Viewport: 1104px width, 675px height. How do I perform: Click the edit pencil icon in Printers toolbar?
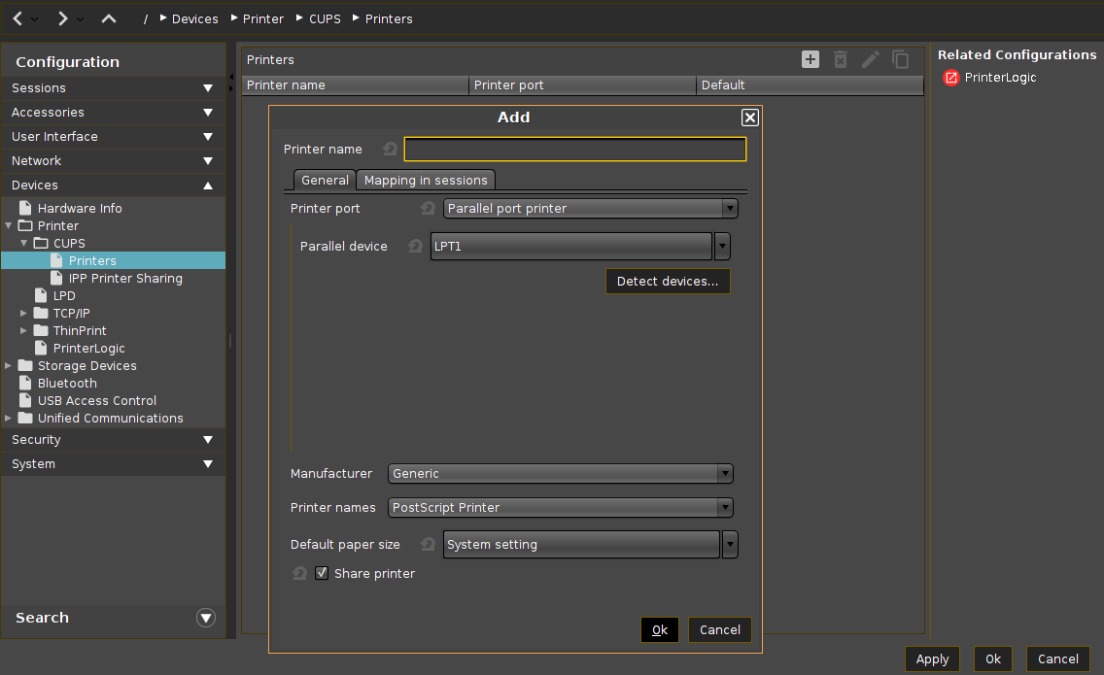coord(871,60)
